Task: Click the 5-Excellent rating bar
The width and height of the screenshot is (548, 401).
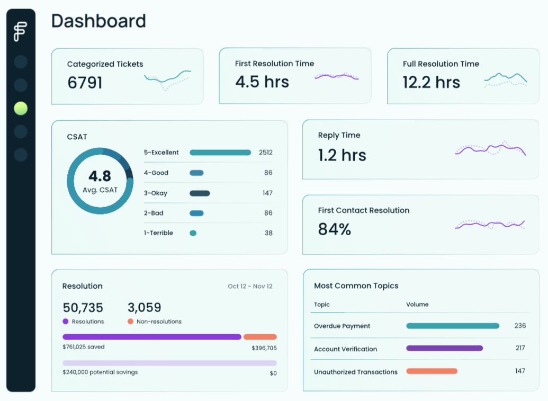Action: [220, 153]
